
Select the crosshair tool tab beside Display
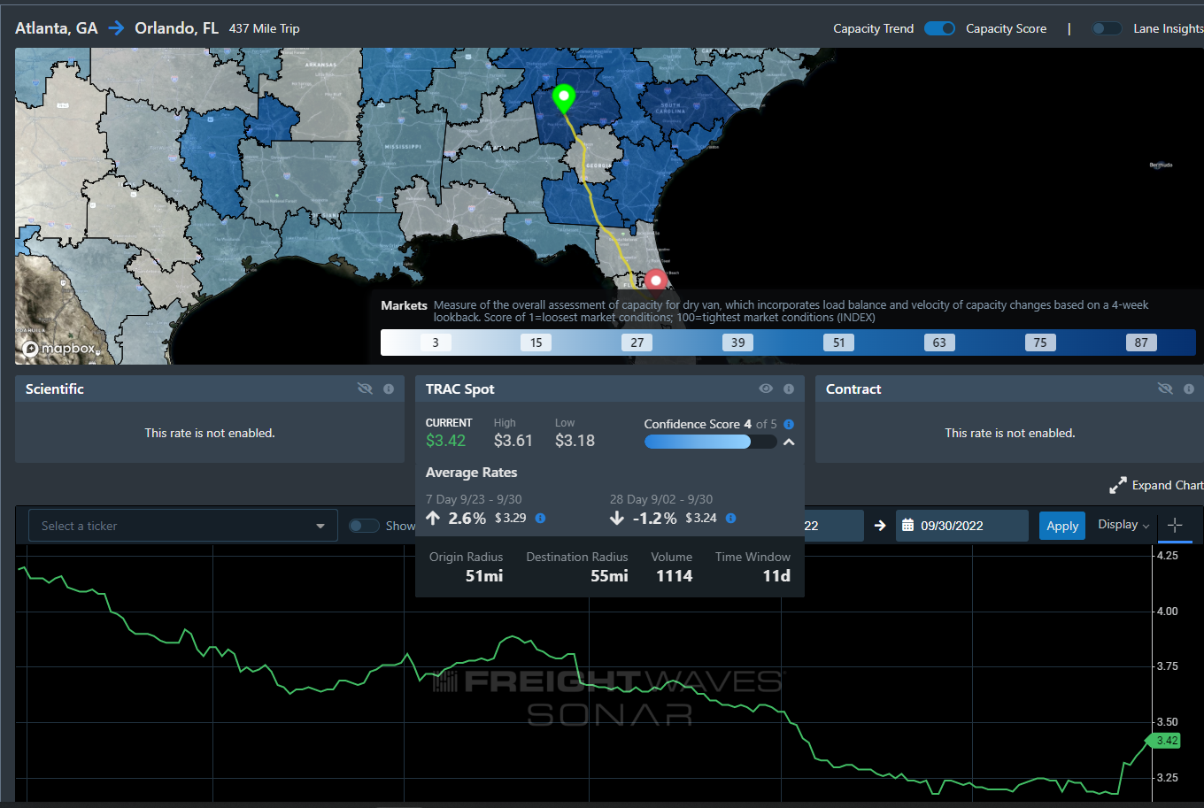click(x=1175, y=525)
